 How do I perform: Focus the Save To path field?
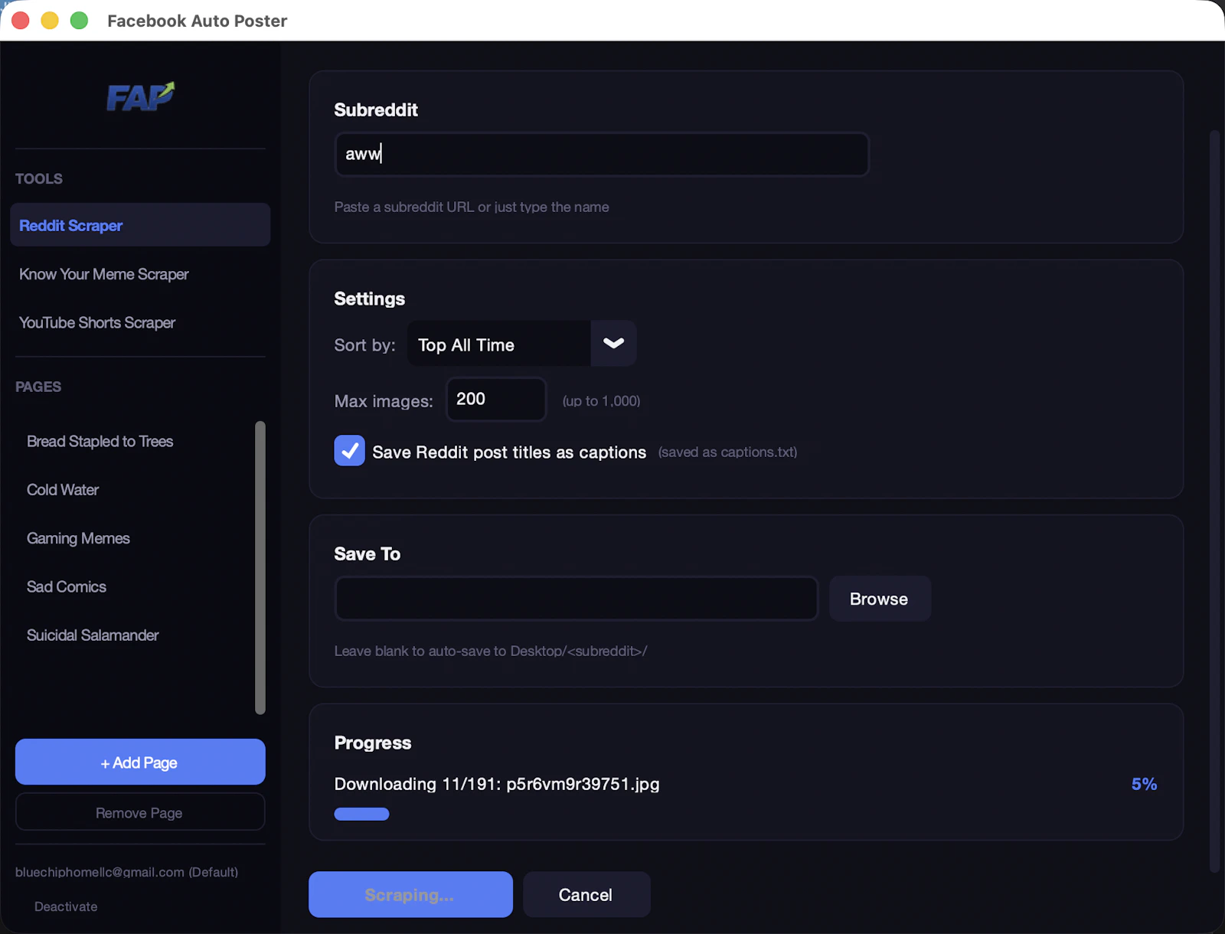577,599
